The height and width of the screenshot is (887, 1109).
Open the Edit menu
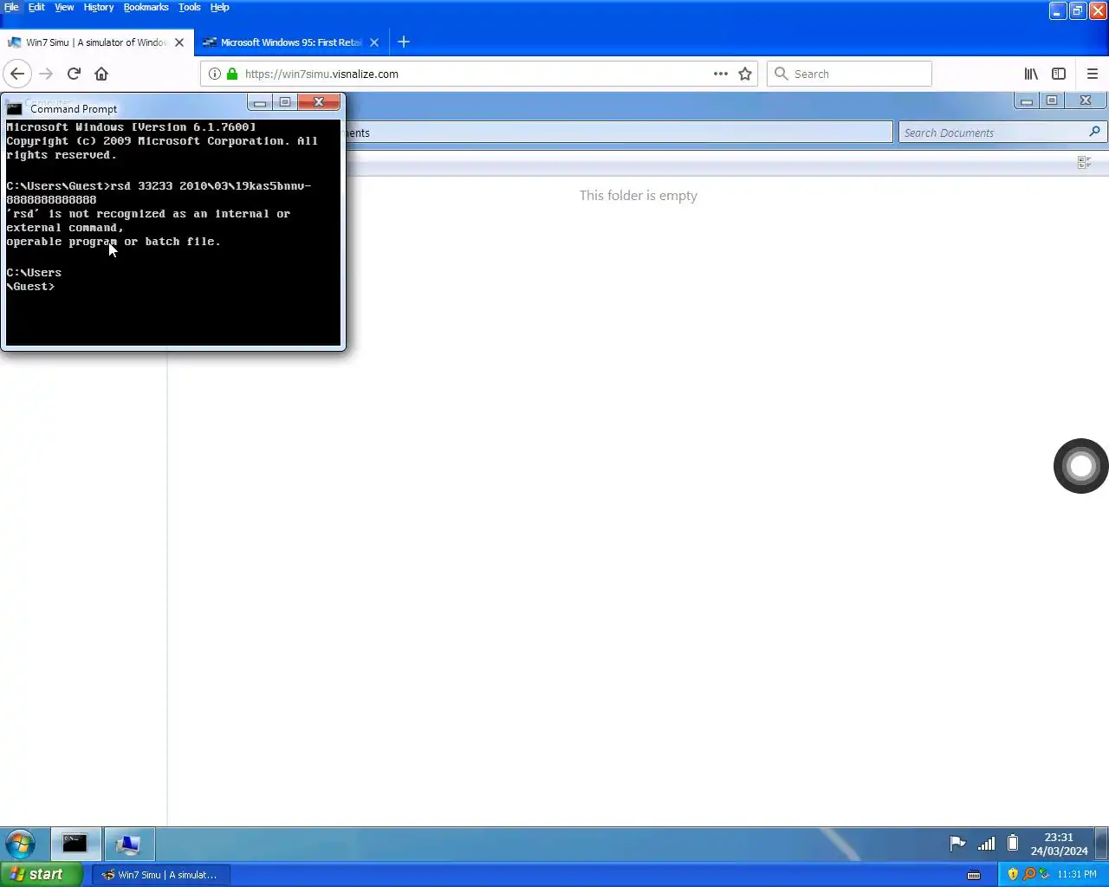36,7
